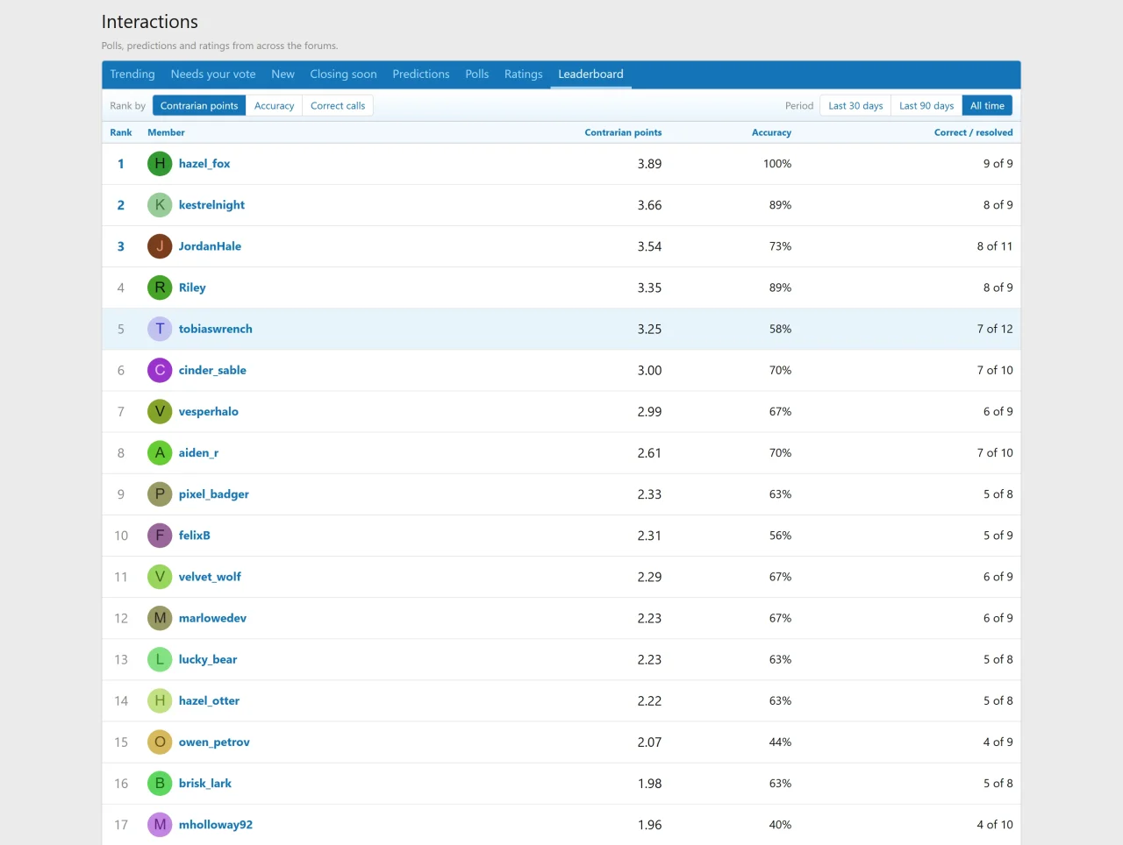This screenshot has width=1123, height=845.
Task: Open tobiaswrench username link
Action: point(215,329)
